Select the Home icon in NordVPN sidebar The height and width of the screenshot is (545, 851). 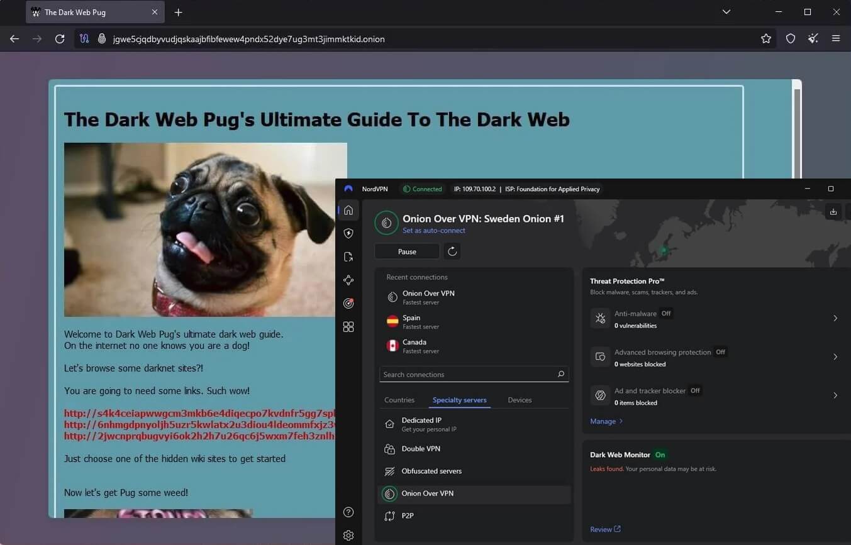pos(348,210)
